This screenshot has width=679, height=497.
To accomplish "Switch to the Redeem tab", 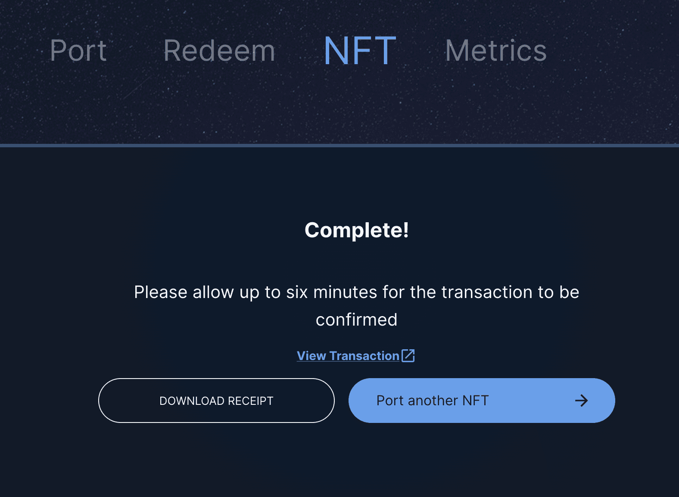I will pyautogui.click(x=219, y=51).
